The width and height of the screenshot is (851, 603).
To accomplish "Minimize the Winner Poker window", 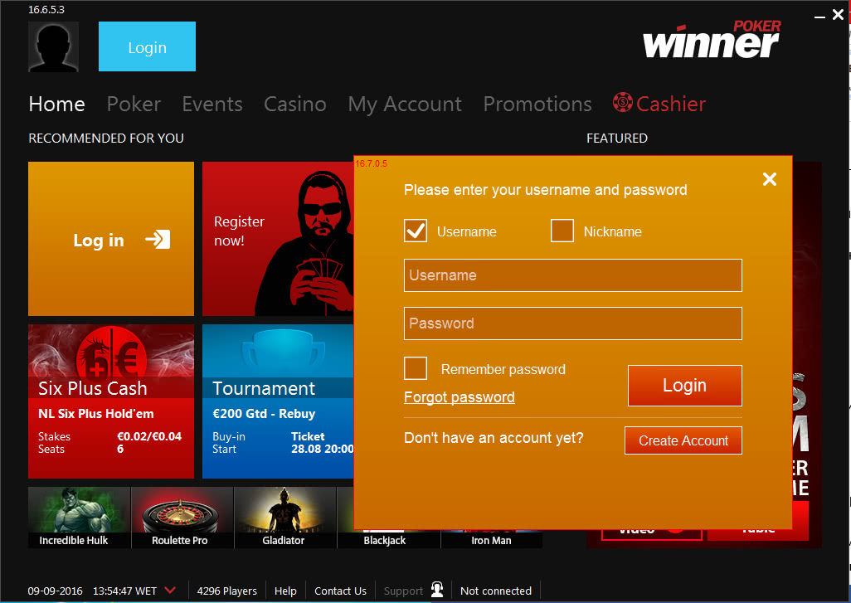I will (x=819, y=17).
